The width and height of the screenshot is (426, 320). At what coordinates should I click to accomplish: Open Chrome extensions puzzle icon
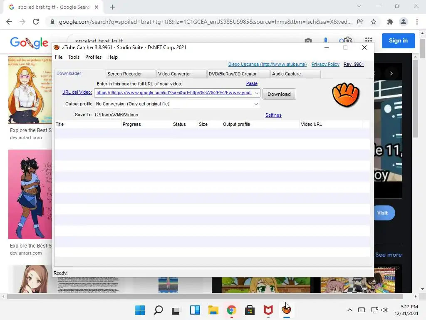pyautogui.click(x=390, y=22)
